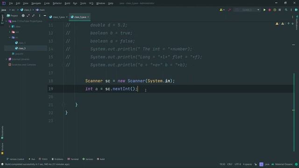Viewport: 299px width, 168px height.
Task: Select Scratches and Consoles in project tree
Action: (x=22, y=65)
